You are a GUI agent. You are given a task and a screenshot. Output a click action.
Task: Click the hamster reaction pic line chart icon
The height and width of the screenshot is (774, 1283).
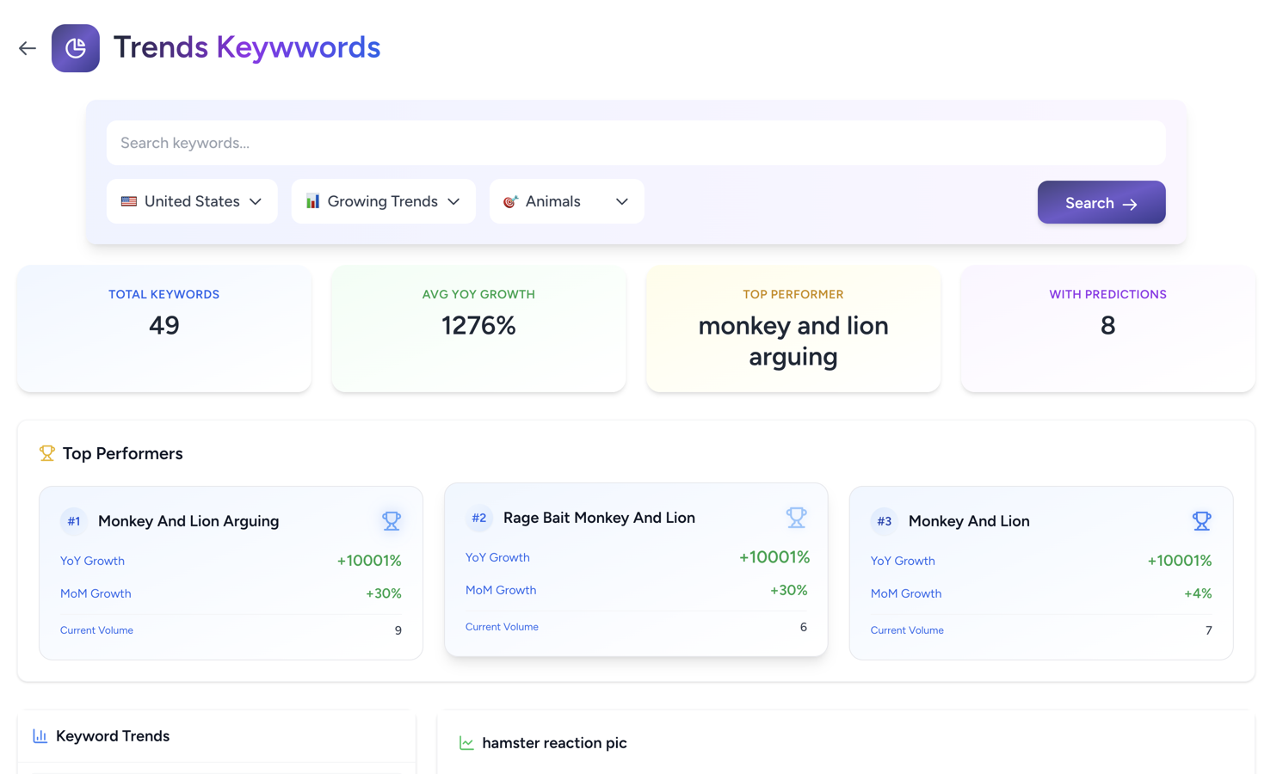(466, 743)
